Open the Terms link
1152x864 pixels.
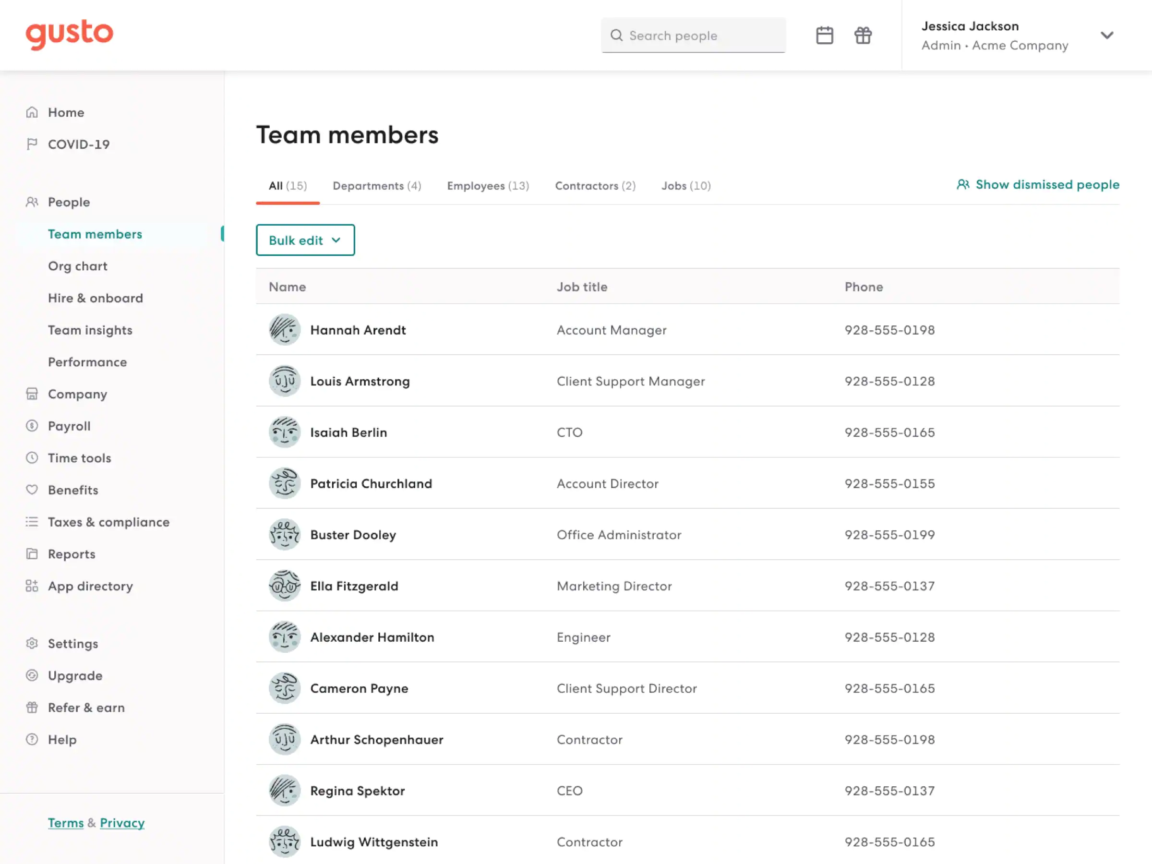point(66,823)
